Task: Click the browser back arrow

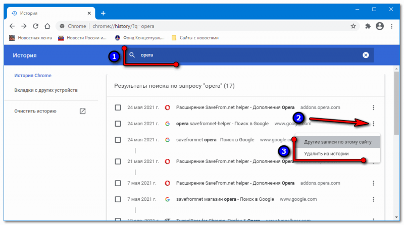Action: click(12, 26)
